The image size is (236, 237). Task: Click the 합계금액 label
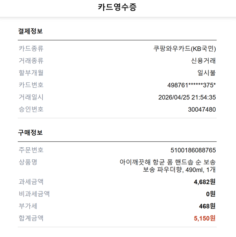31,218
